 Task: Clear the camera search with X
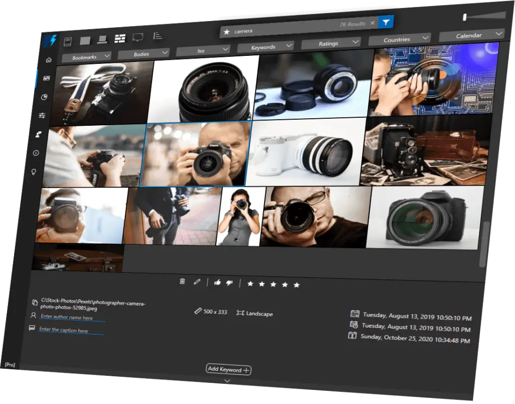click(x=372, y=23)
